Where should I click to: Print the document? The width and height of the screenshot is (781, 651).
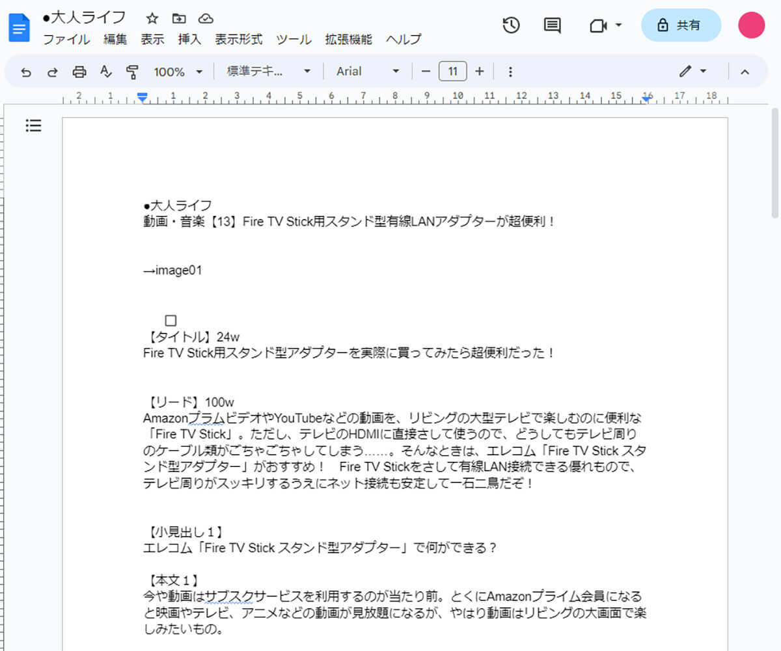79,72
